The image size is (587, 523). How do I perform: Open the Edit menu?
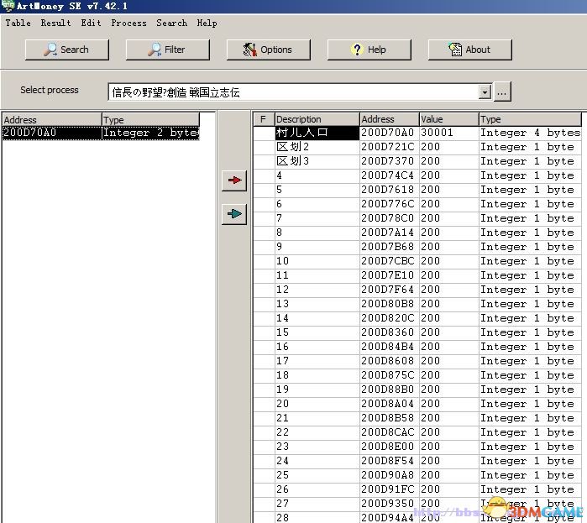[91, 23]
